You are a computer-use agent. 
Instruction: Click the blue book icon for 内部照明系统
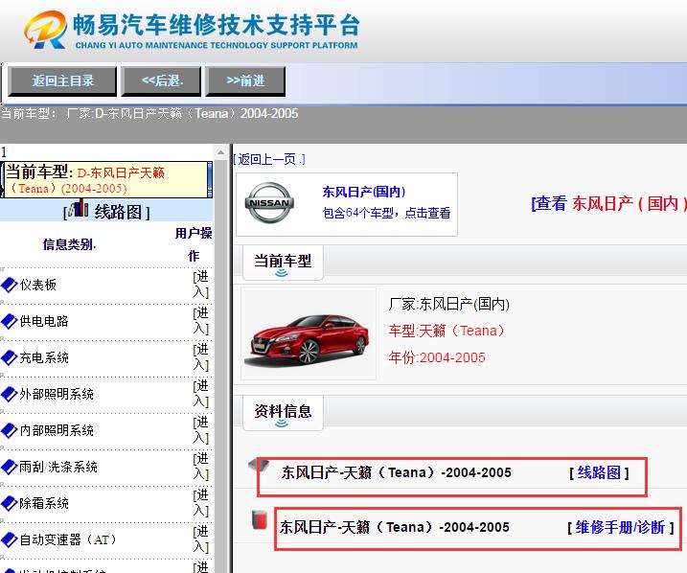pos(10,430)
